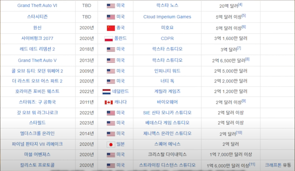
Task: Open the 더 라스트 오브 어스 파트 2 link
Action: [37, 81]
